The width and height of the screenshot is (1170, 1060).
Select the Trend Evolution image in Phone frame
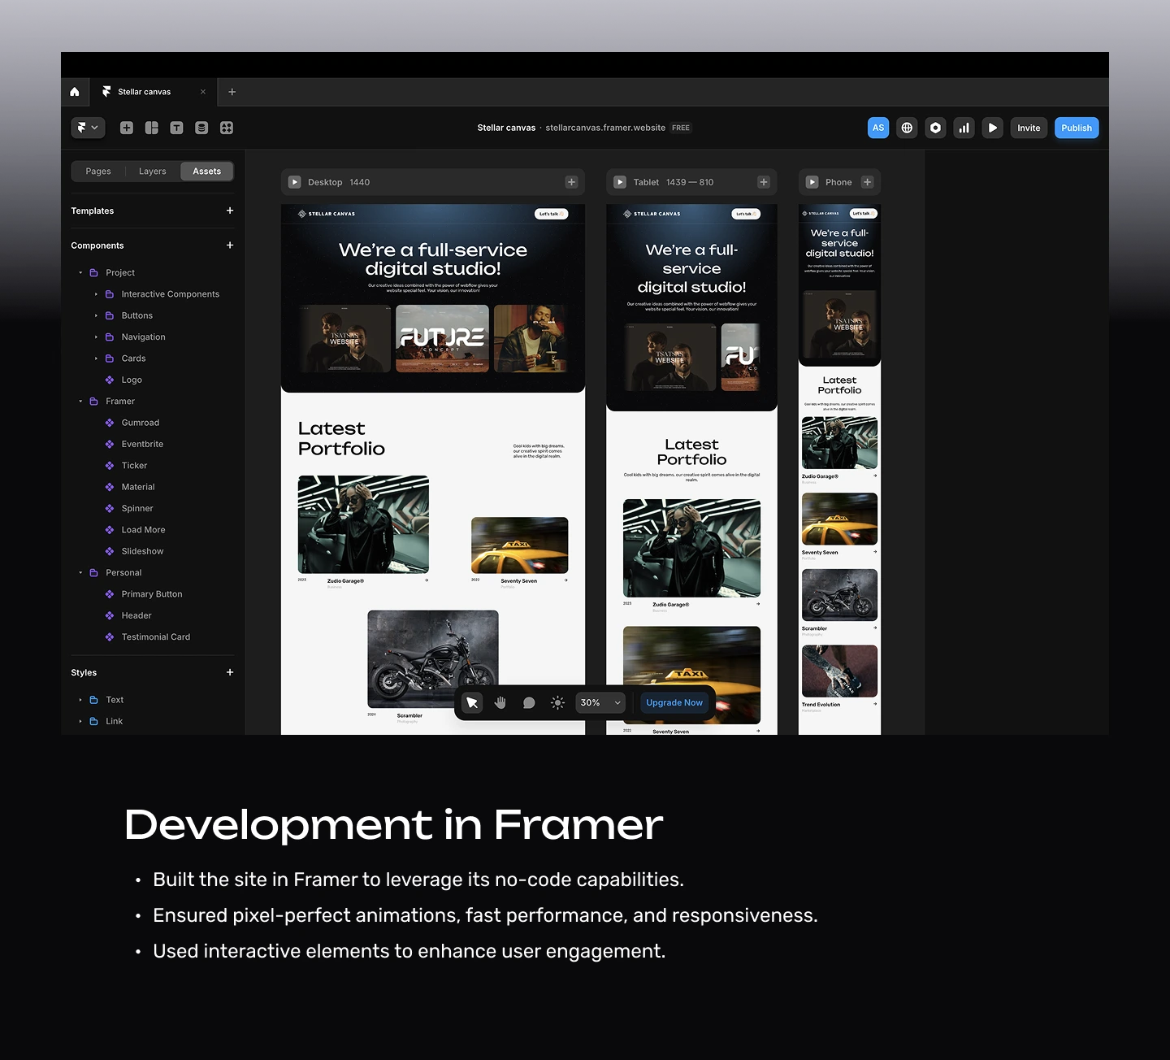[x=839, y=671]
